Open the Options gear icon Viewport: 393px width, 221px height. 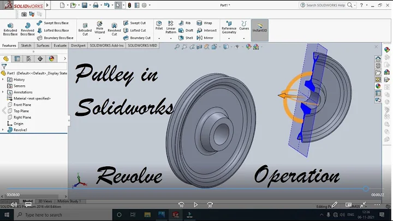point(144,5)
